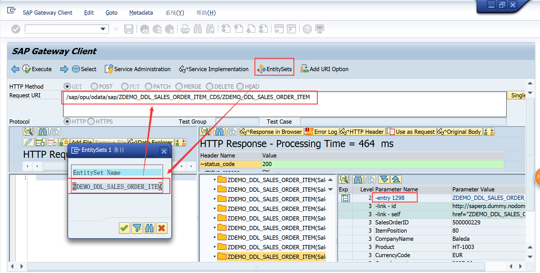The height and width of the screenshot is (273, 540).
Task: Open the Edit menu
Action: click(89, 13)
